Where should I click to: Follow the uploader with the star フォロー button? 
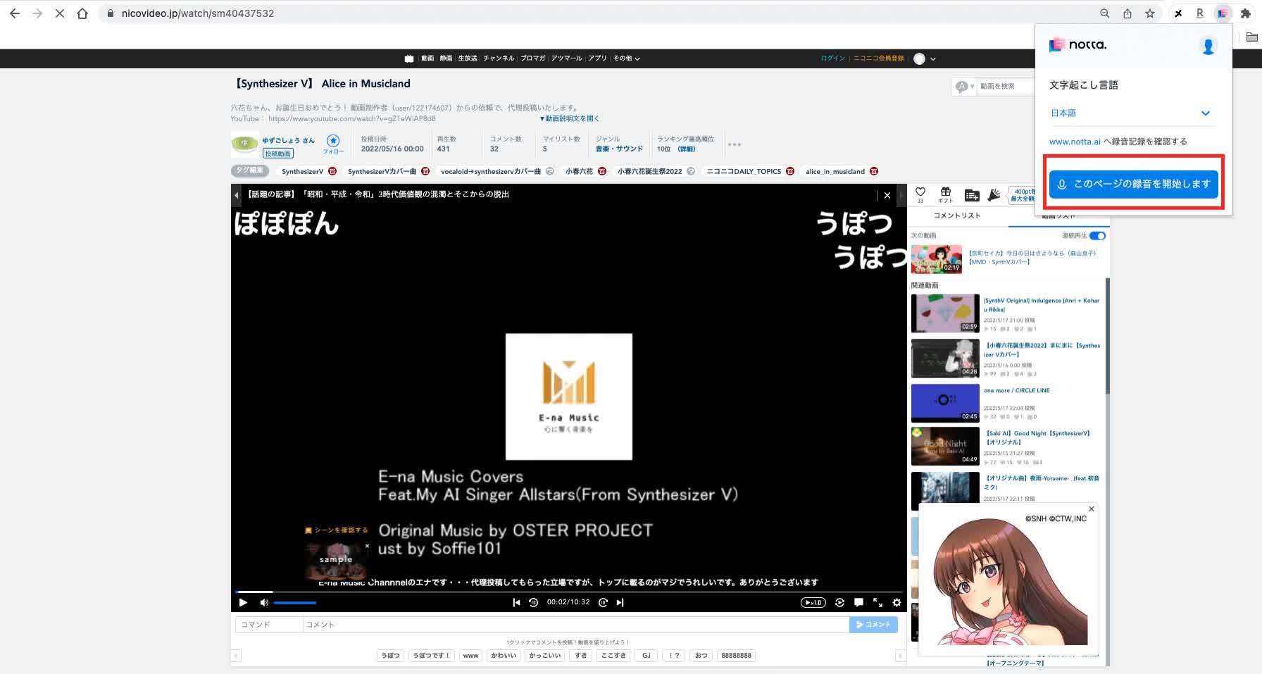click(333, 144)
